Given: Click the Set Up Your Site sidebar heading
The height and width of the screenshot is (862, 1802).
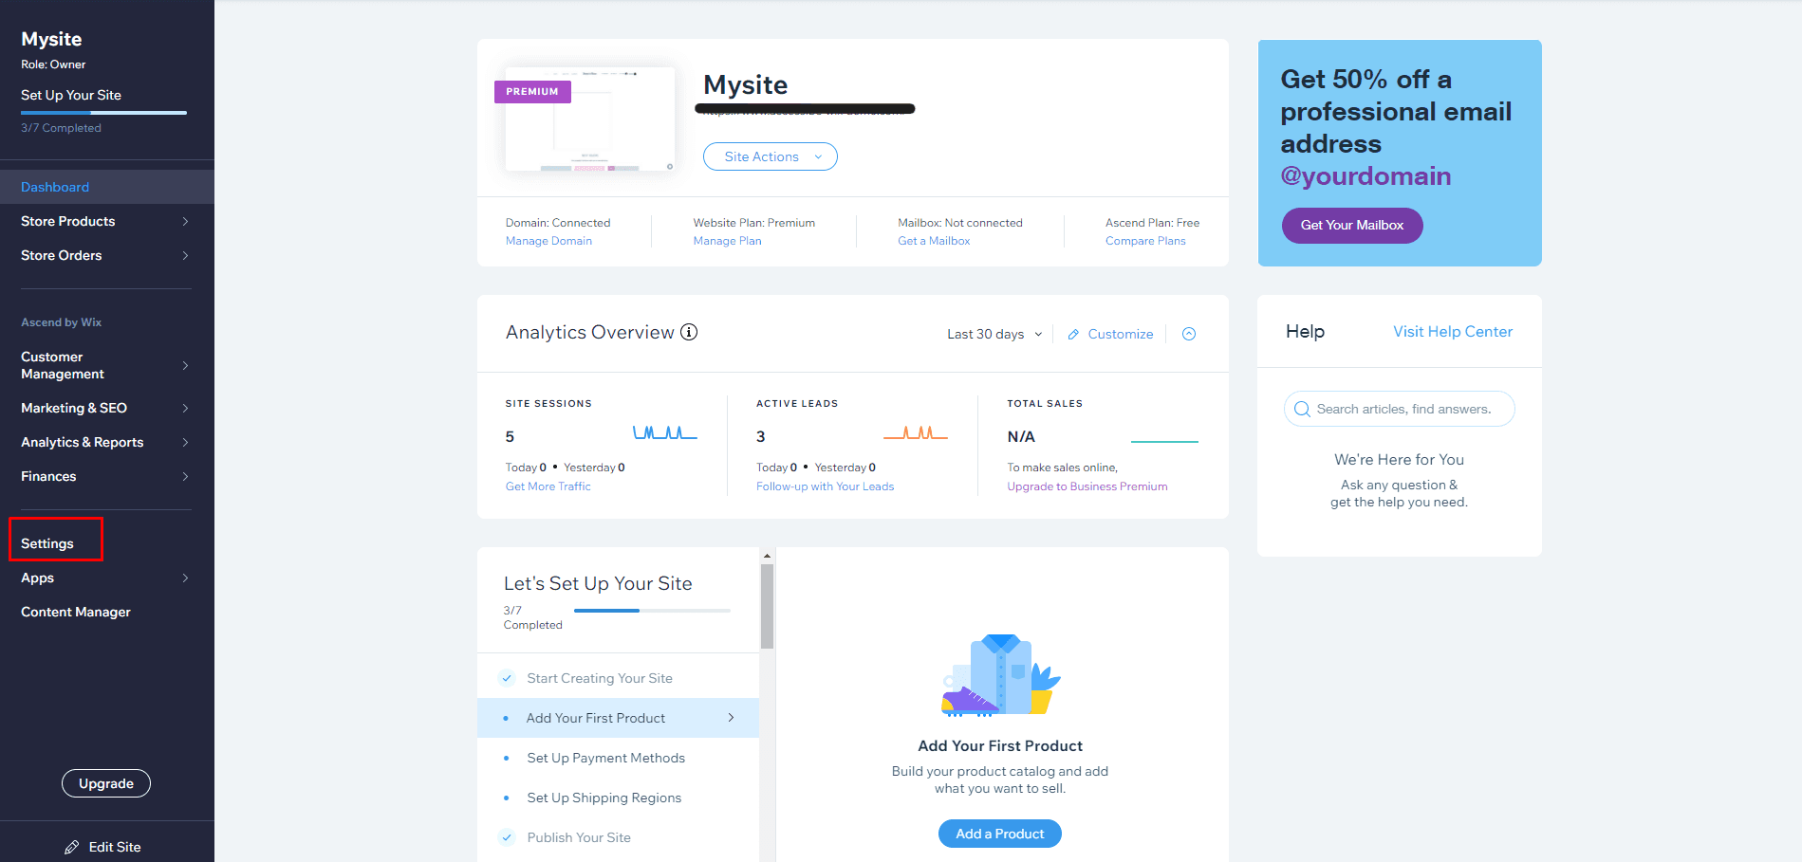Looking at the screenshot, I should pos(71,95).
